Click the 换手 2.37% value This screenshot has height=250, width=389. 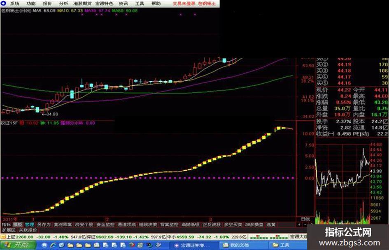pyautogui.click(x=344, y=122)
